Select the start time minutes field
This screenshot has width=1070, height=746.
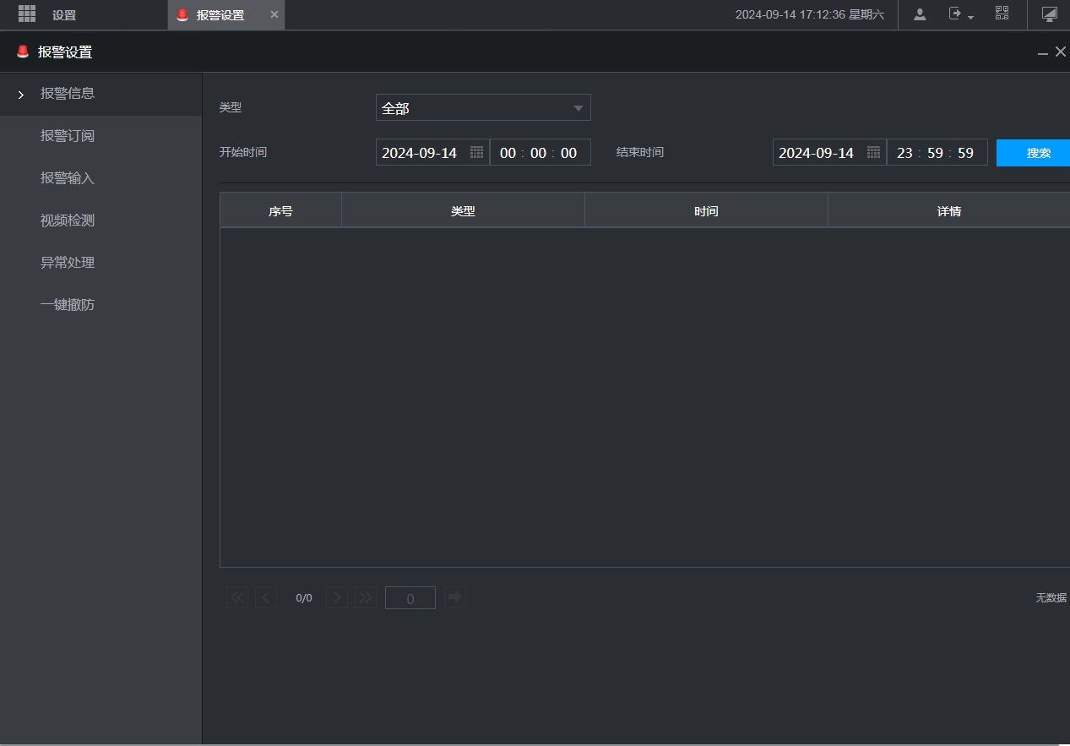(538, 153)
